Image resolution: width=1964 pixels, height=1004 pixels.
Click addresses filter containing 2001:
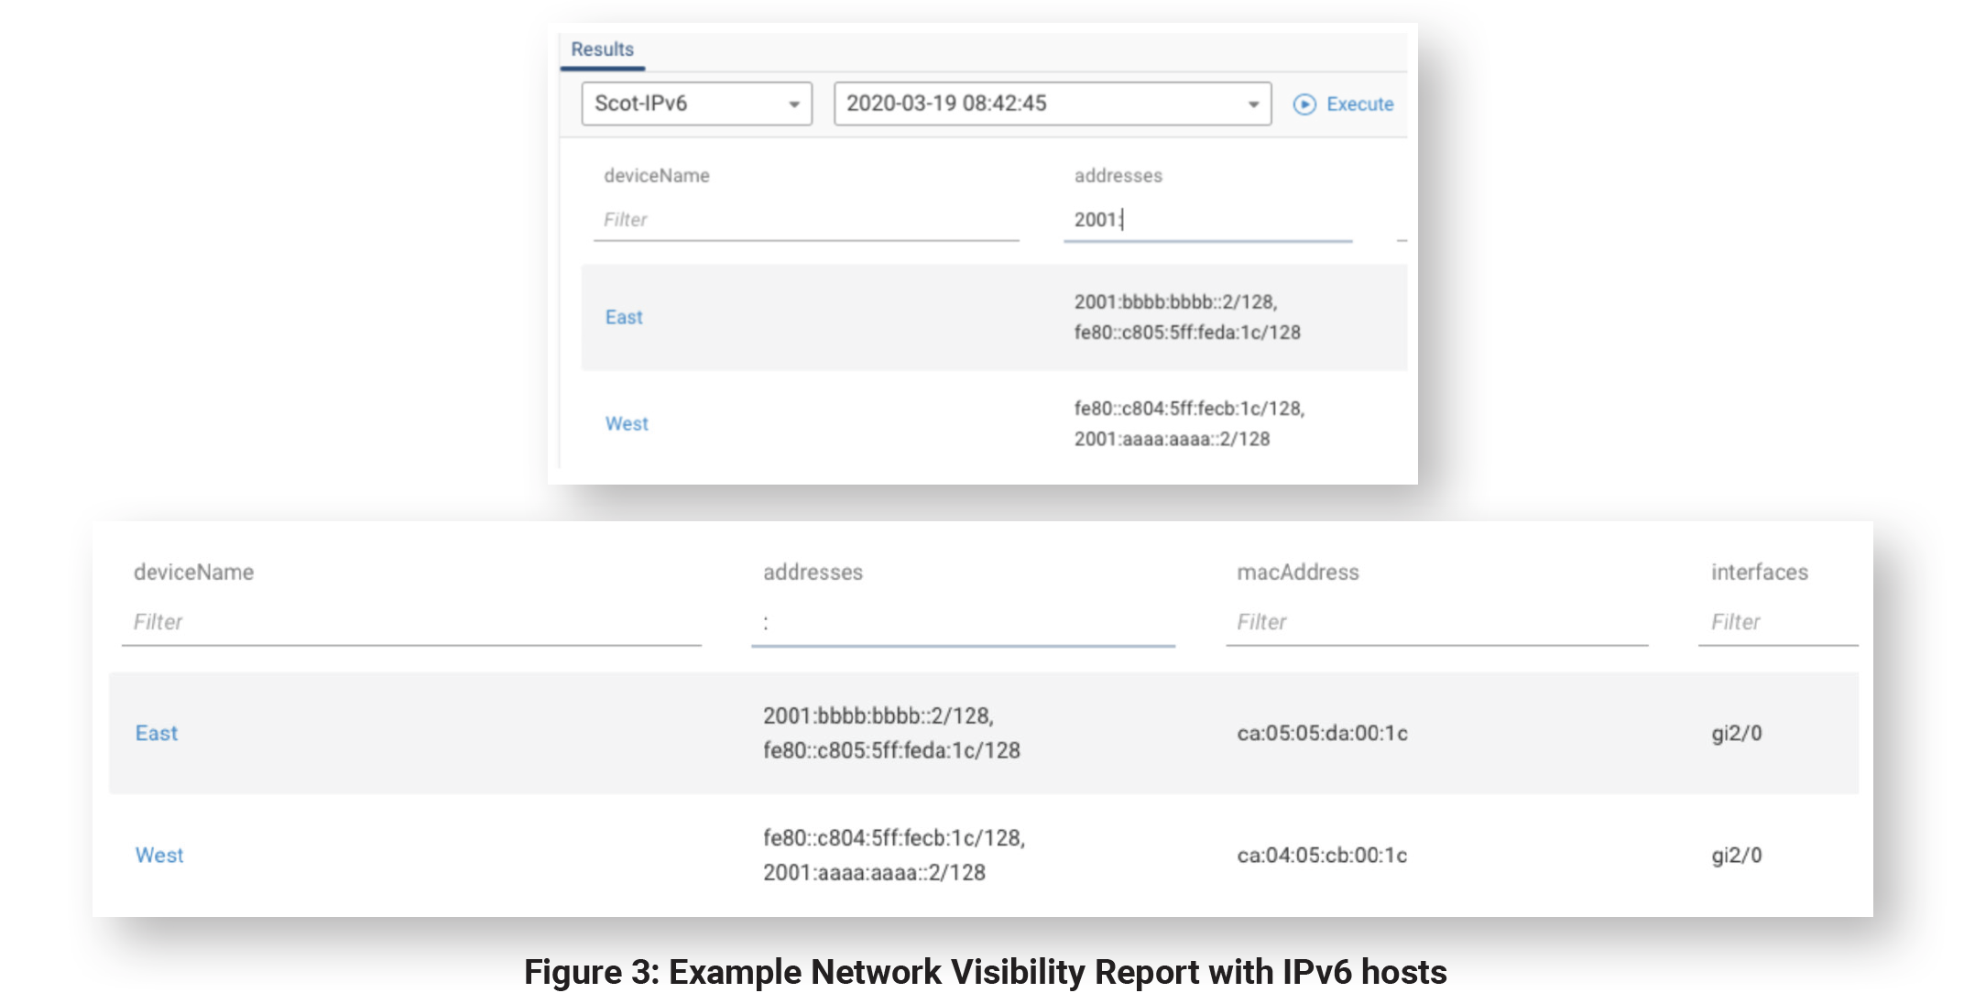tap(1206, 220)
